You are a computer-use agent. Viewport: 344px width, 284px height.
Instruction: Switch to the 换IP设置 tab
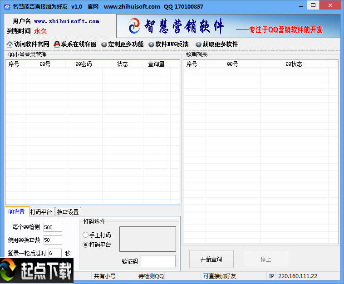[x=68, y=212]
